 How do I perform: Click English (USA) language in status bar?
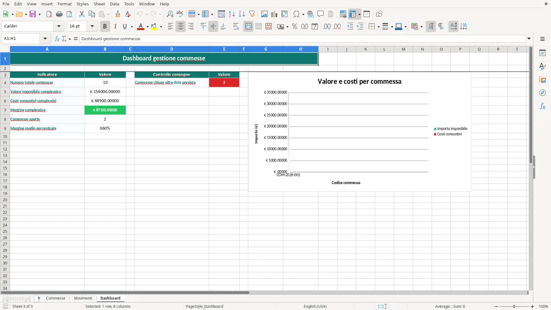click(x=315, y=306)
